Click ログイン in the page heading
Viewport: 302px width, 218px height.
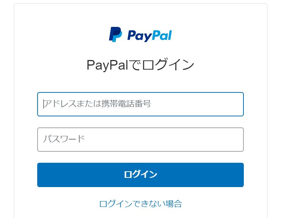(168, 64)
